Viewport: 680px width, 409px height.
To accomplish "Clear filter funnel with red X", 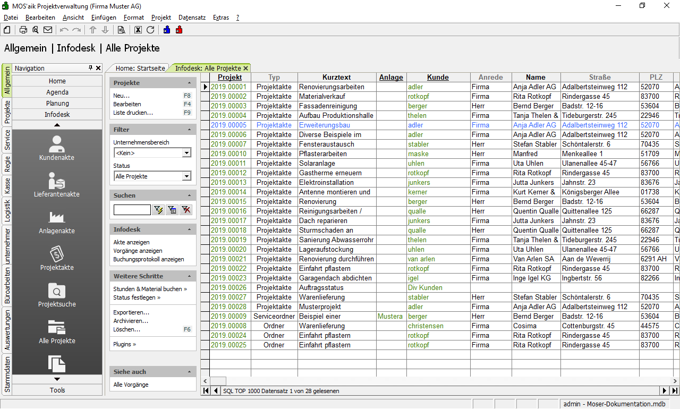I will pyautogui.click(x=185, y=210).
